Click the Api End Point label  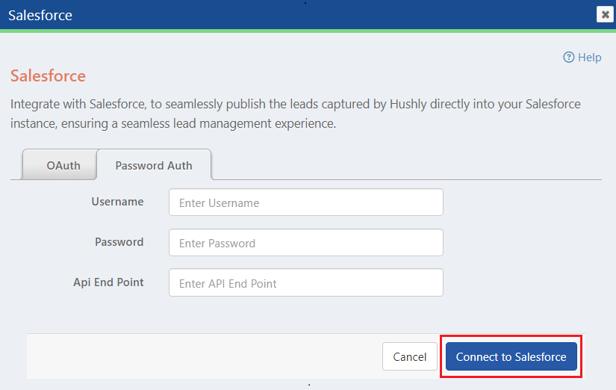(108, 282)
